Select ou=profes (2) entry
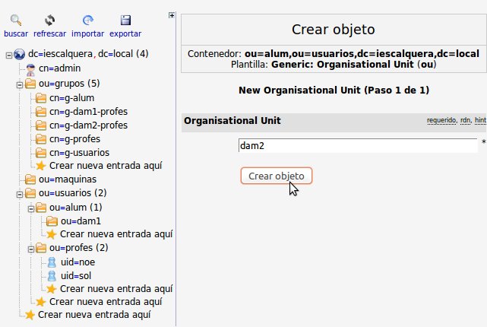The height and width of the screenshot is (327, 487). [x=79, y=247]
